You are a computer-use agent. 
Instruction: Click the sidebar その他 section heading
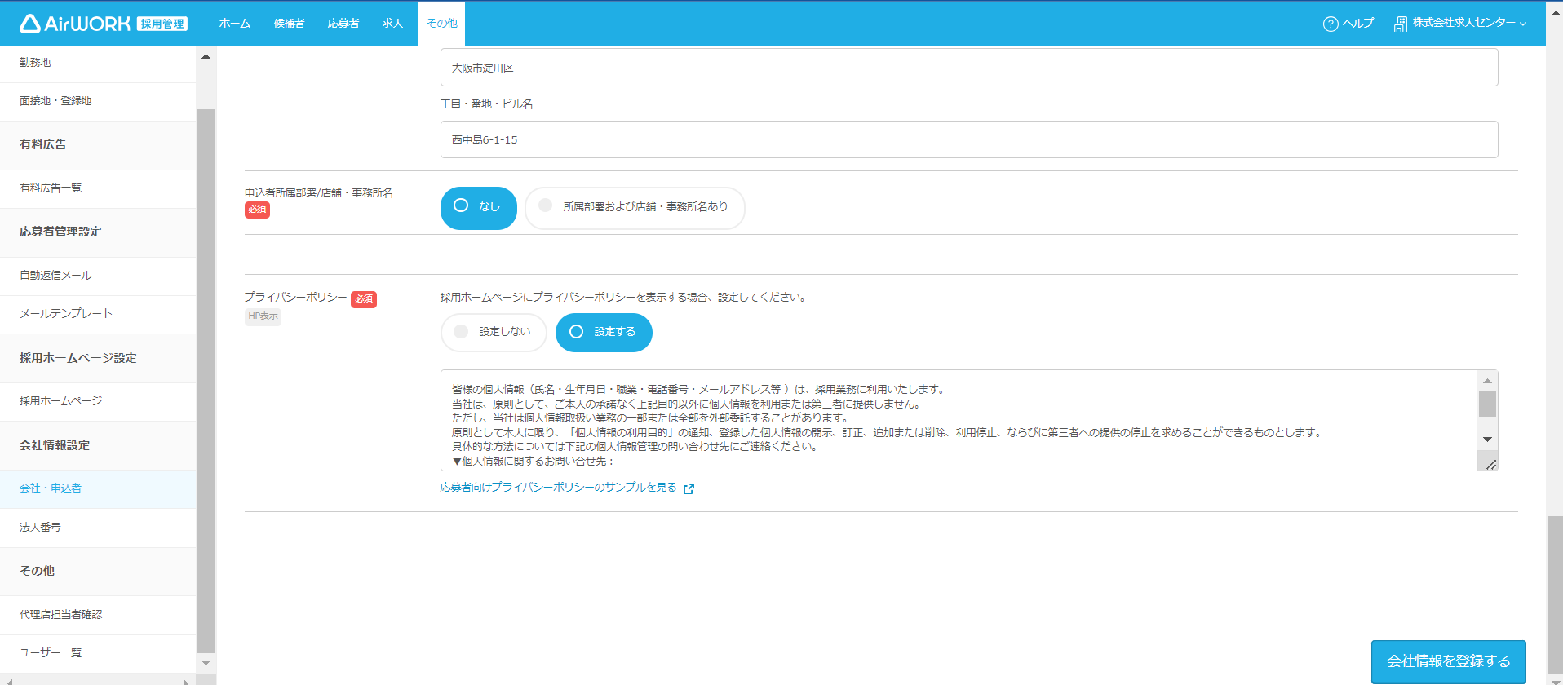[x=37, y=571]
